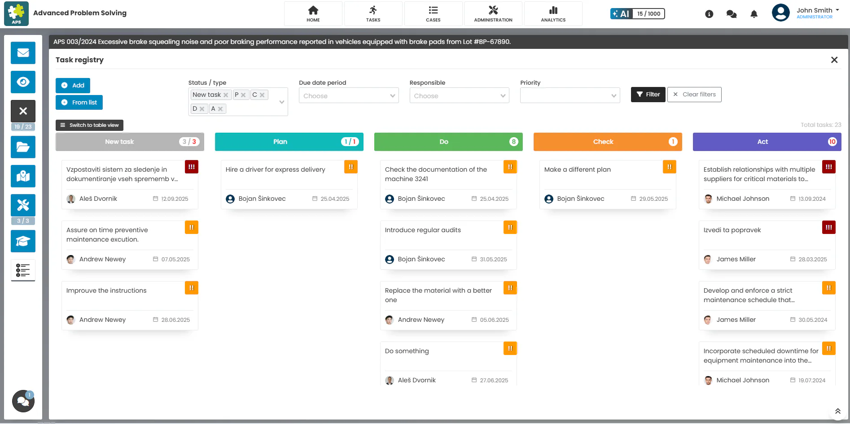Open the map location sidebar icon
Viewport: 850px width, 424px height.
23,176
